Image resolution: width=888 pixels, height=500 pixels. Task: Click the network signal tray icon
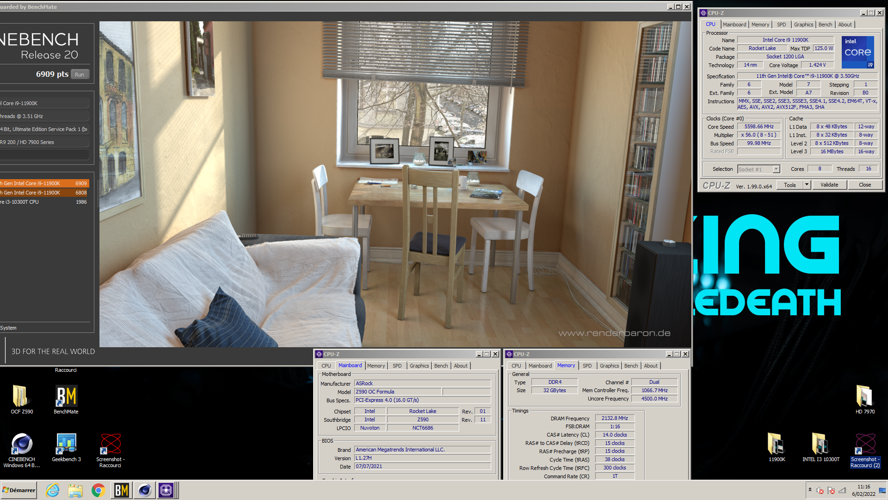coord(842,491)
